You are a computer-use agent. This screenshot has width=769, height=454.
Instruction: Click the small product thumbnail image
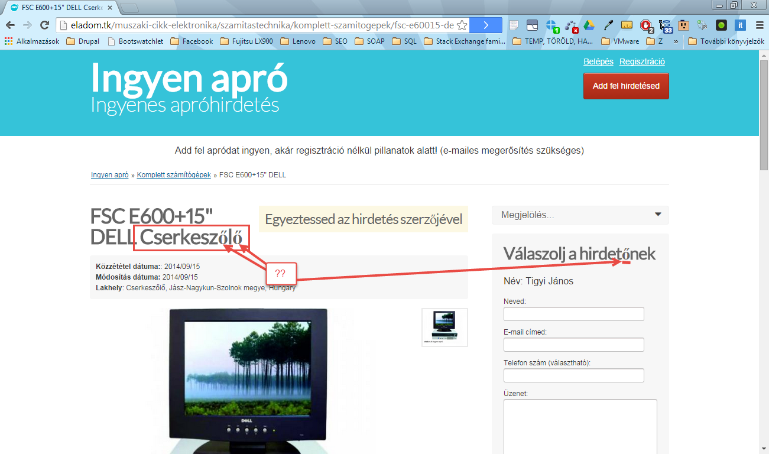click(444, 327)
